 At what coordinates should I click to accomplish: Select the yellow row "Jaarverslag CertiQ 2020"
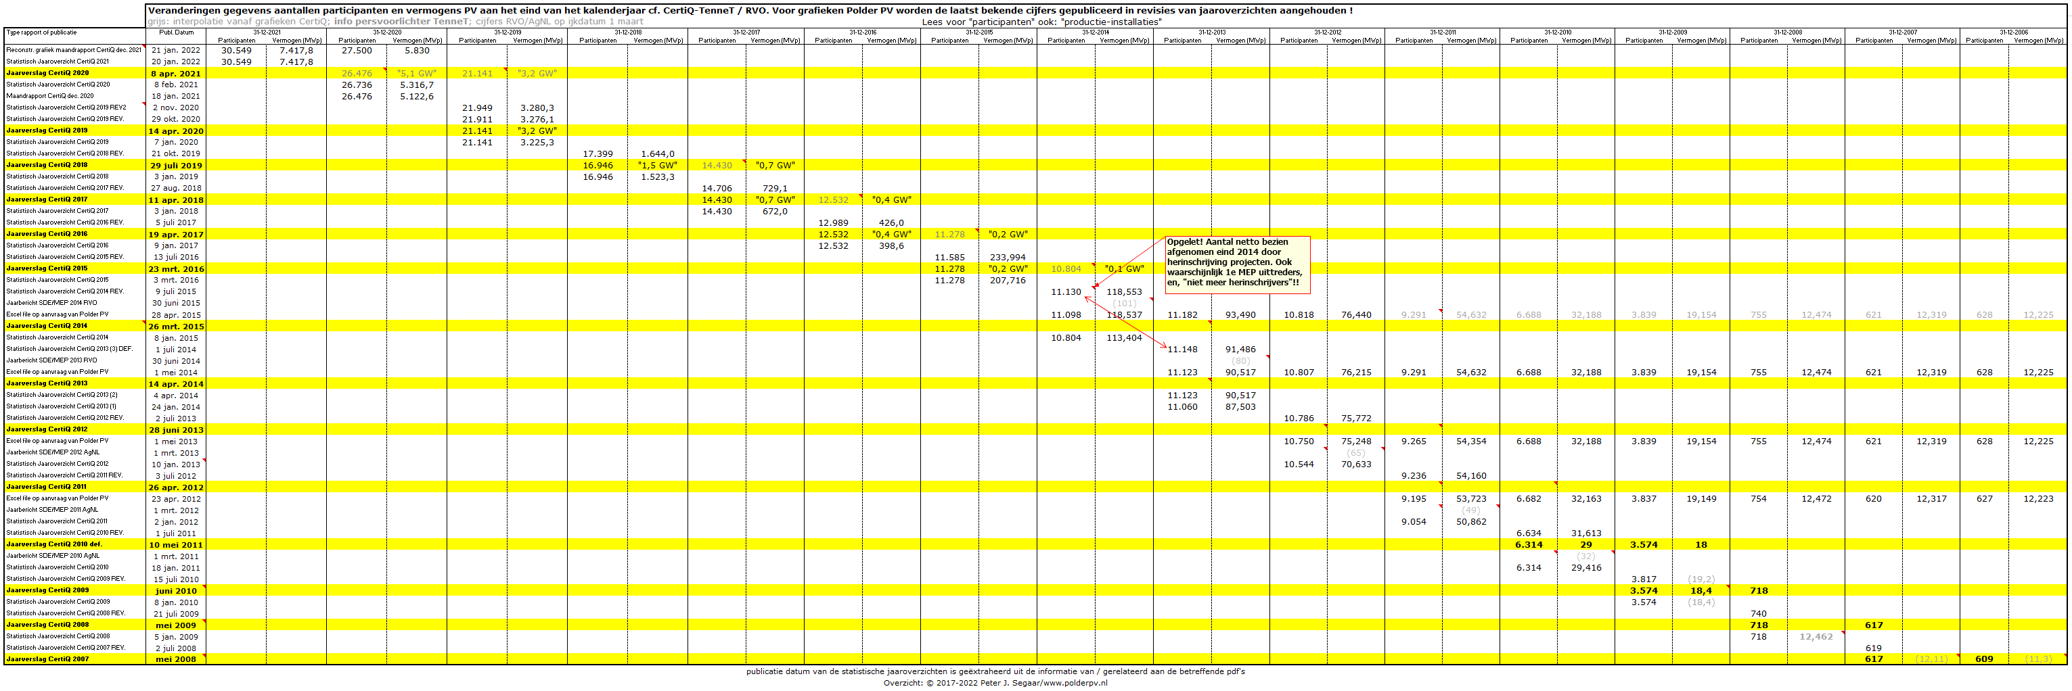(1035, 73)
